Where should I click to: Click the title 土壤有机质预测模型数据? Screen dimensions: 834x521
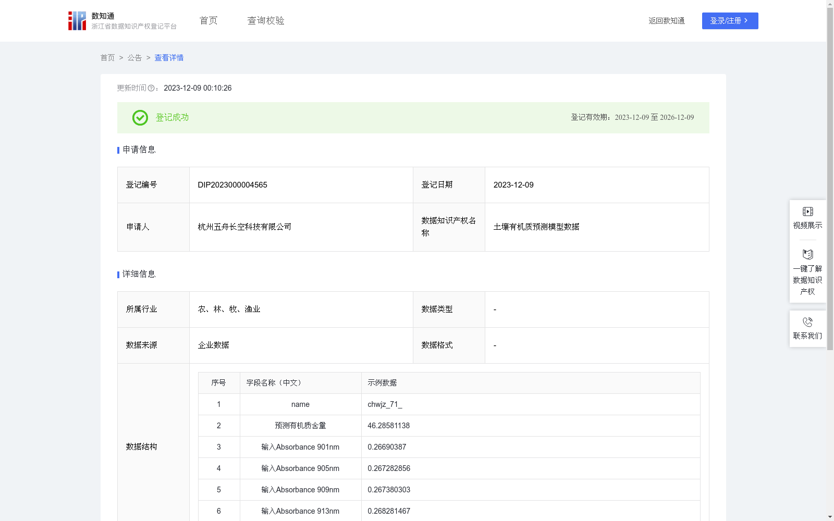click(536, 227)
